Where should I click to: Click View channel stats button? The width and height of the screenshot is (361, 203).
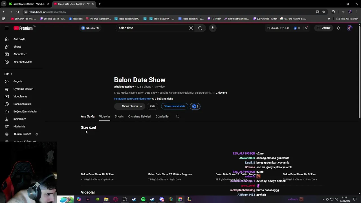pyautogui.click(x=175, y=106)
